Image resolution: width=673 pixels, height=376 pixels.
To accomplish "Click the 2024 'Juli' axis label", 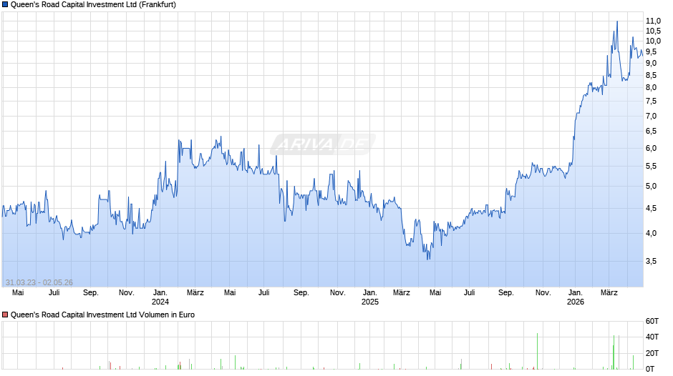I will [264, 293].
